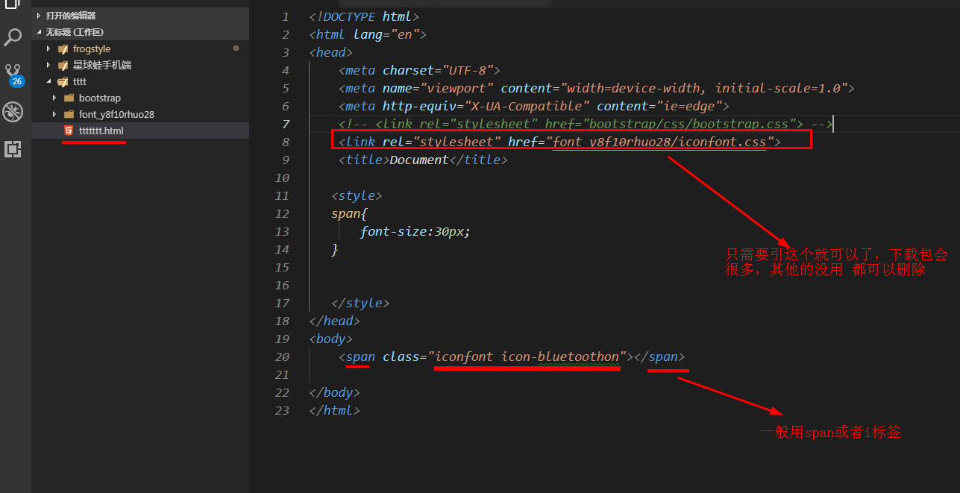Click the bootstrap folder icon
The width and height of the screenshot is (960, 493).
click(69, 98)
